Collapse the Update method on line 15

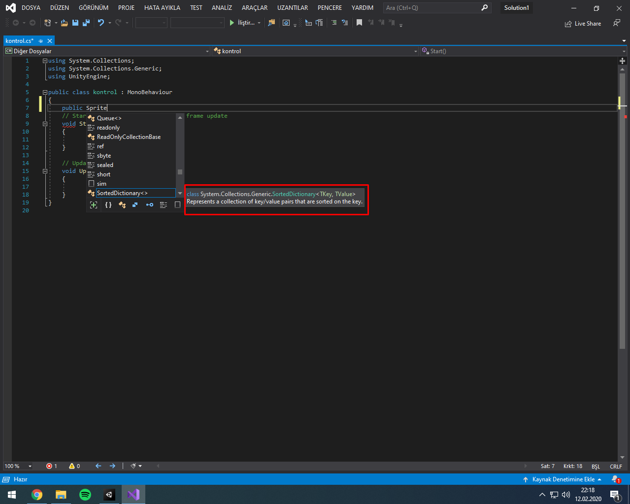pos(45,171)
